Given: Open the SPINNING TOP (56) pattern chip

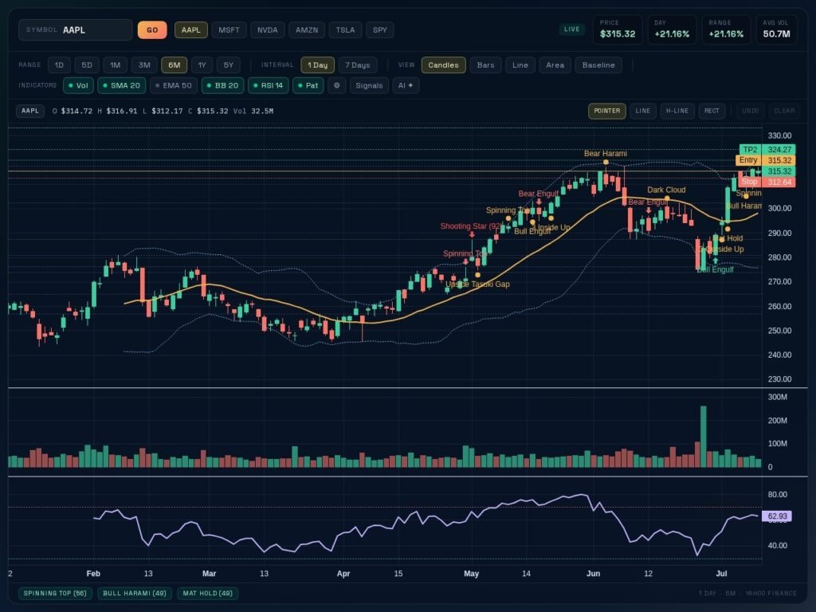Looking at the screenshot, I should click(55, 593).
